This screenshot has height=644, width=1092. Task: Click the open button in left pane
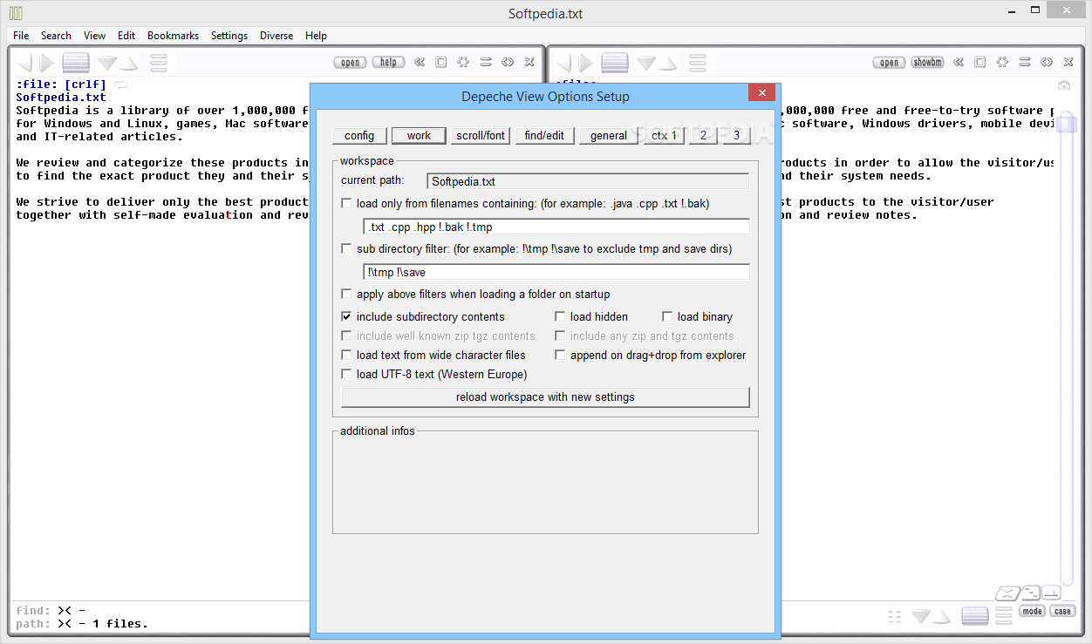point(350,62)
